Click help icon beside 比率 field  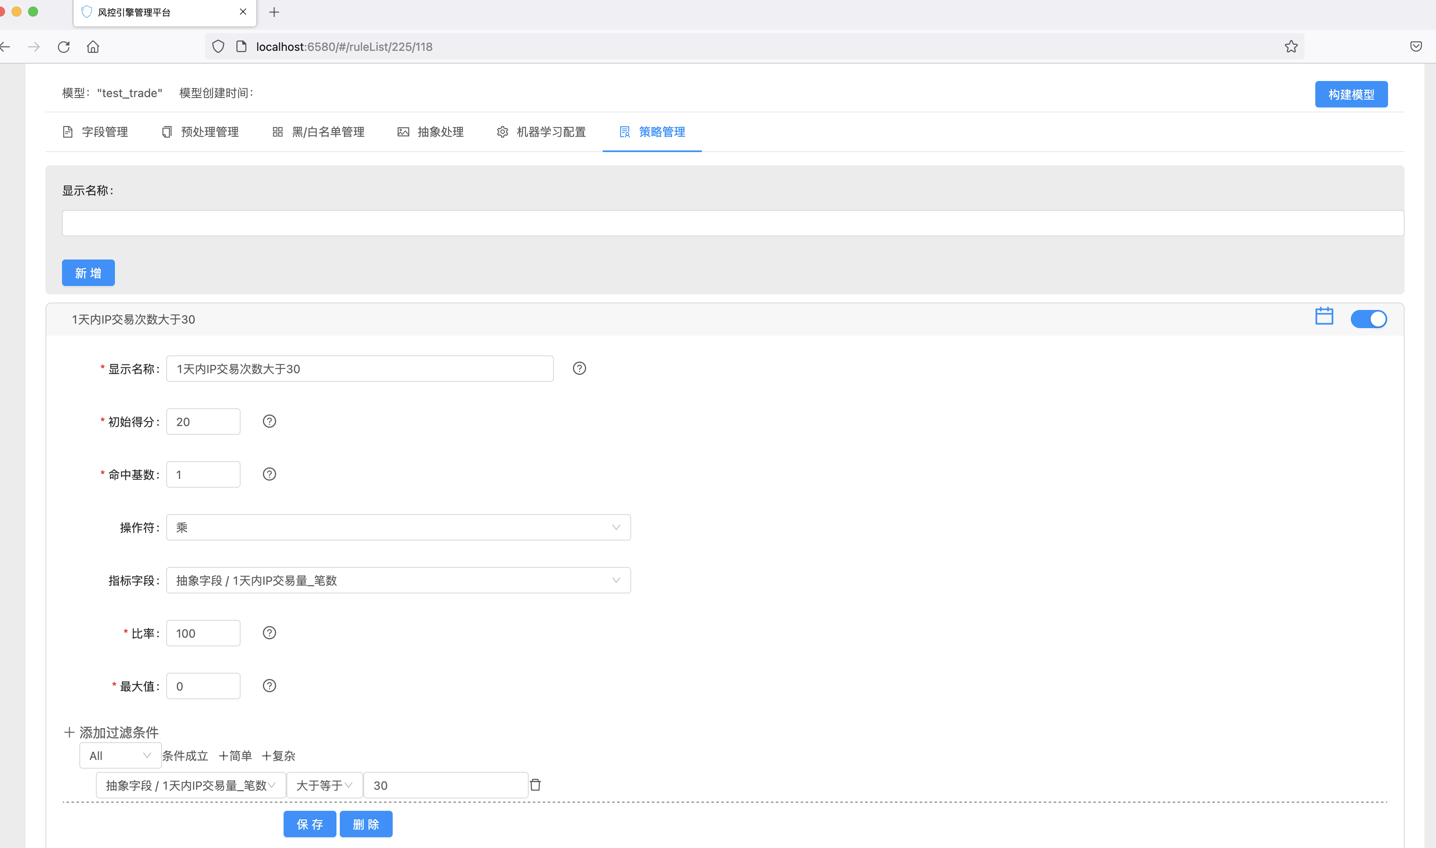click(269, 633)
